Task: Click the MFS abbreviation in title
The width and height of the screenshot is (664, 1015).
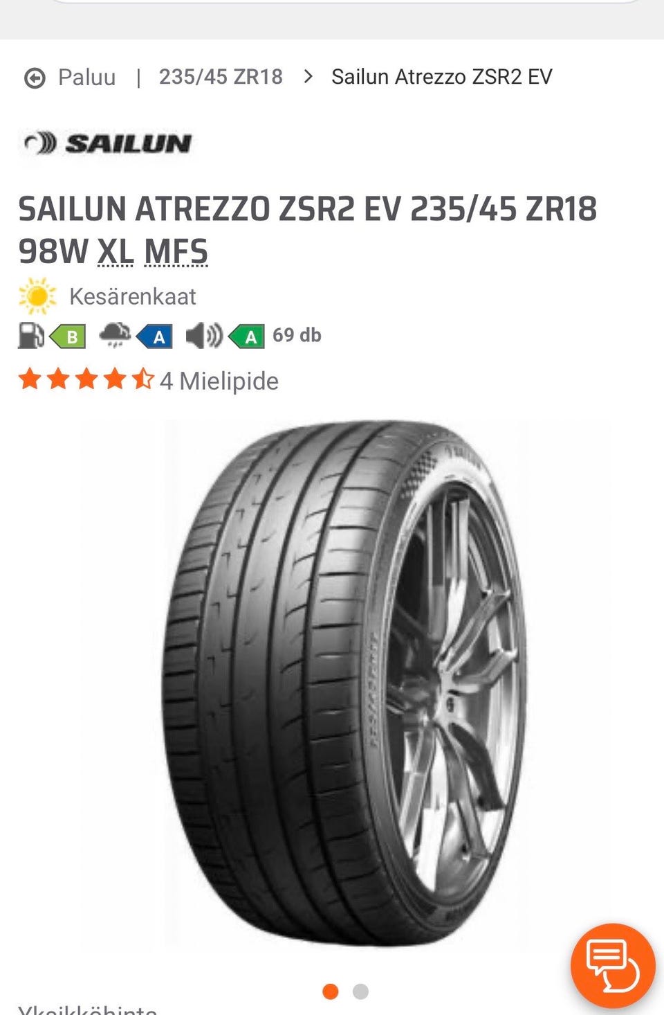Action: click(176, 251)
